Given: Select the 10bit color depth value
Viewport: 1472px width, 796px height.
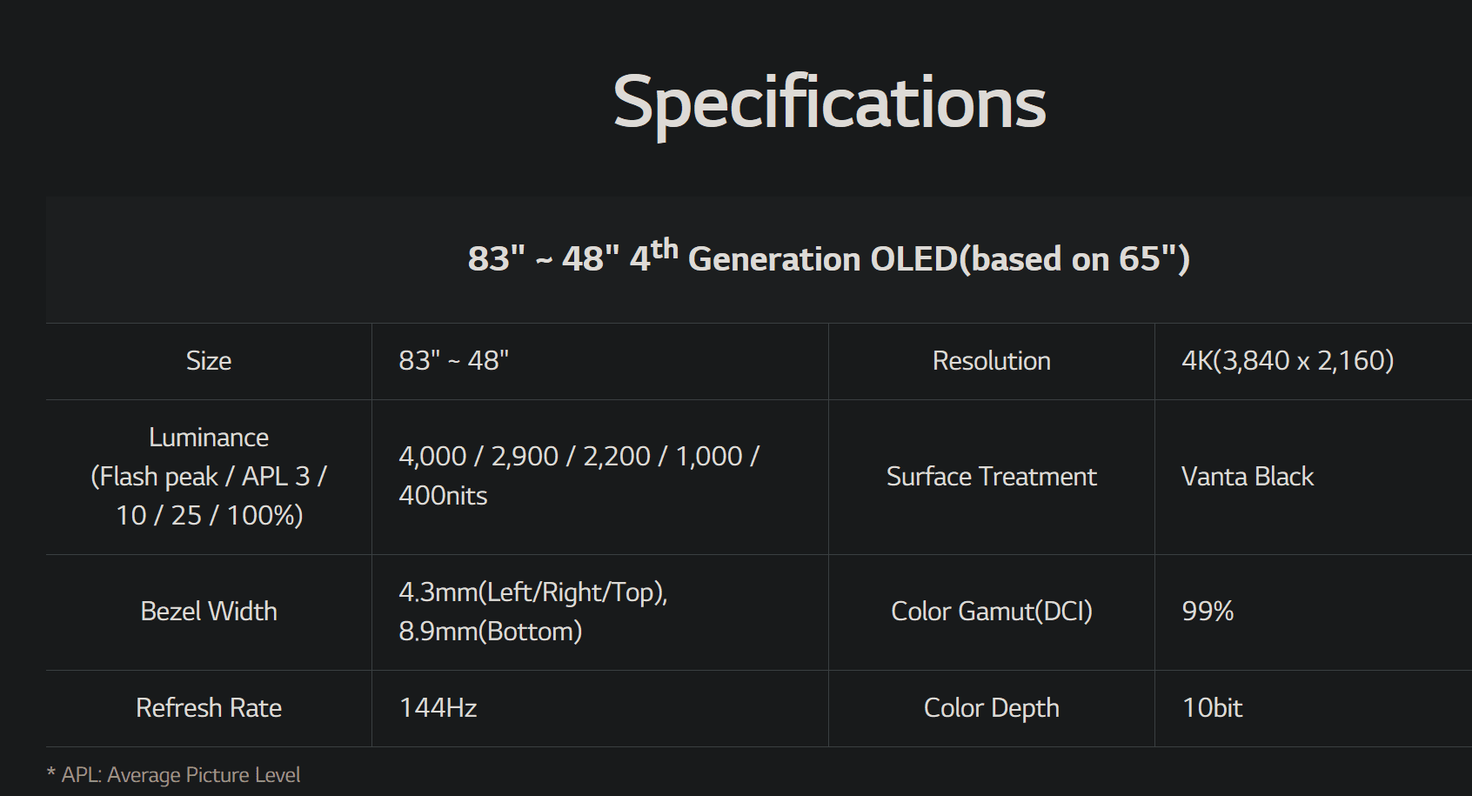Looking at the screenshot, I should tap(1212, 708).
